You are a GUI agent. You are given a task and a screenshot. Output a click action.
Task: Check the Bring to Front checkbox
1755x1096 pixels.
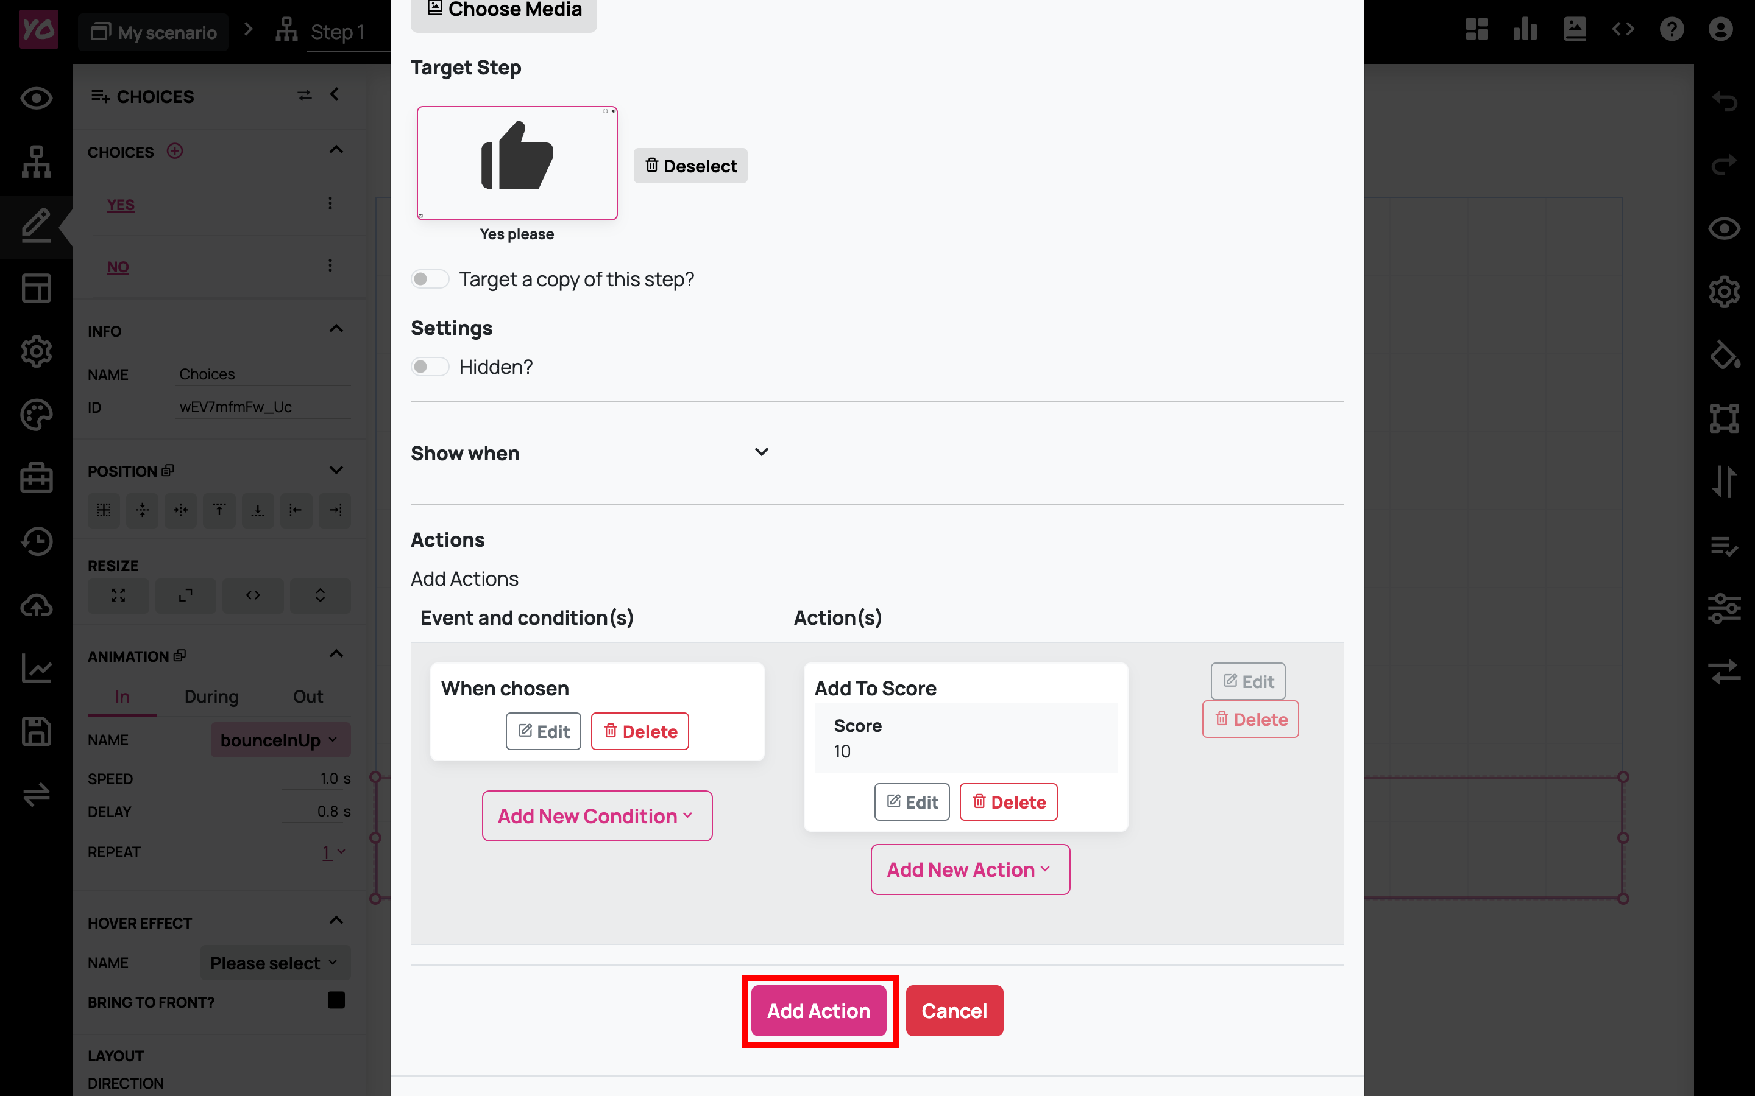[x=336, y=1000]
